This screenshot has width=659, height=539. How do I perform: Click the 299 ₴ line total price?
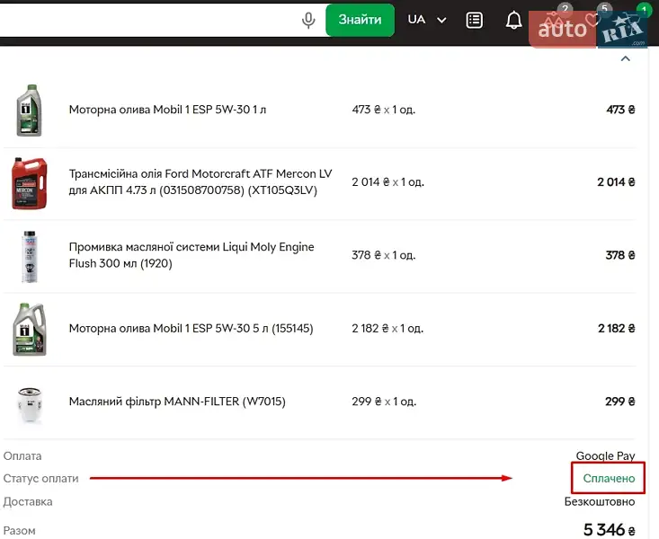click(620, 402)
